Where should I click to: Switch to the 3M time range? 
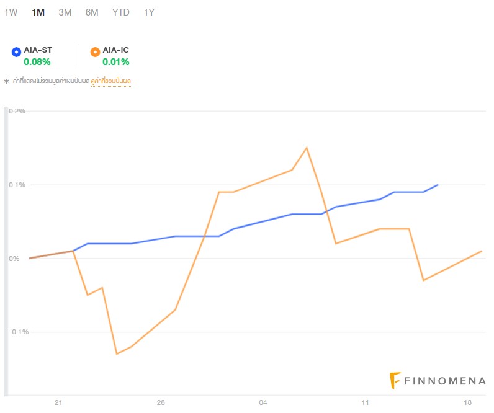(x=65, y=12)
